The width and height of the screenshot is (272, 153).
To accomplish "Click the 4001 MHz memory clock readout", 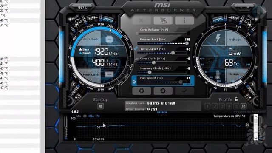I will [105, 62].
